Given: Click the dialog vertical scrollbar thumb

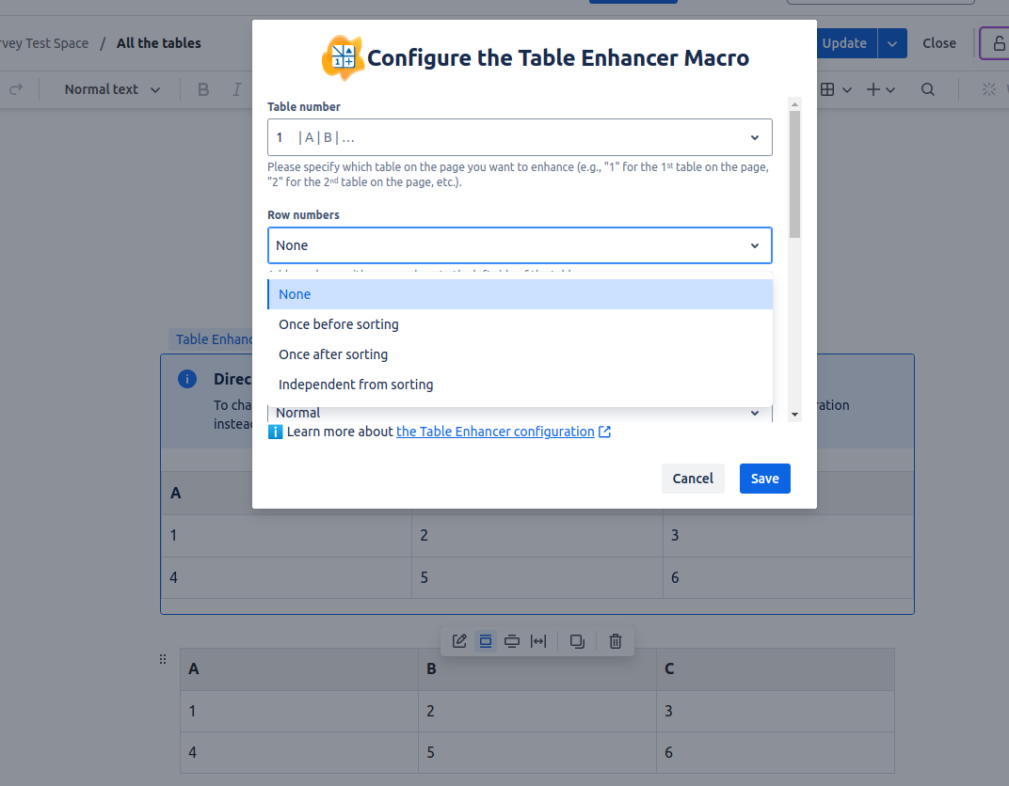Looking at the screenshot, I should (x=794, y=175).
